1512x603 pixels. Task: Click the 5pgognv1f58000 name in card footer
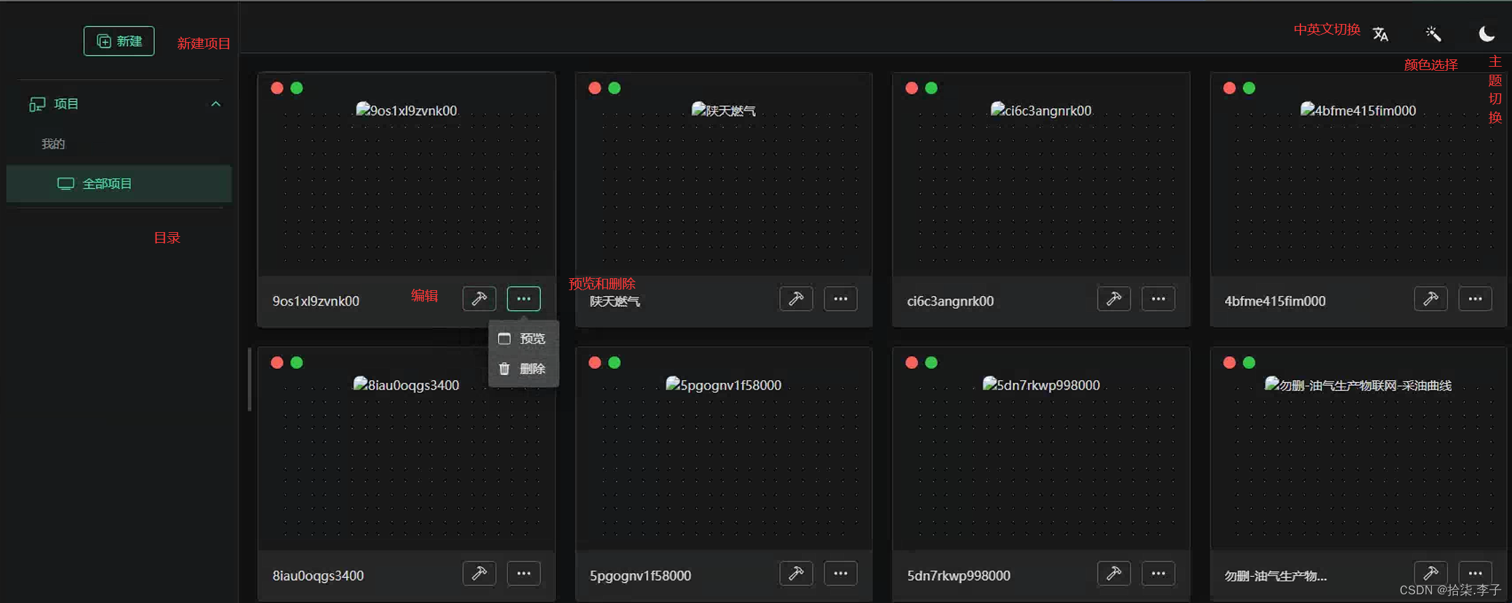coord(640,576)
